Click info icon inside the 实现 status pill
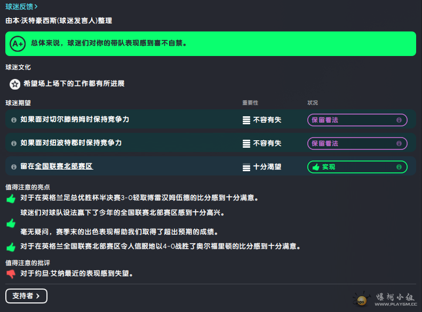422x312 pixels. click(399, 167)
